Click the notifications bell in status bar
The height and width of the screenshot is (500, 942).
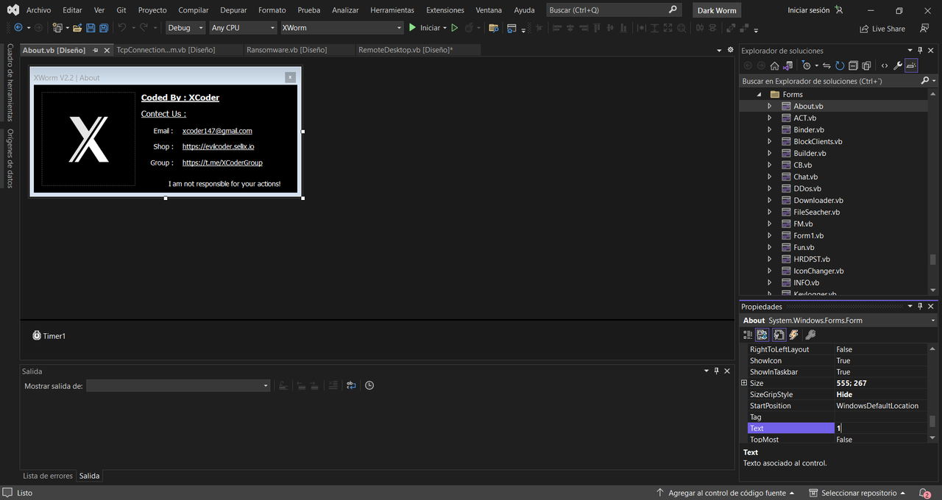(924, 493)
